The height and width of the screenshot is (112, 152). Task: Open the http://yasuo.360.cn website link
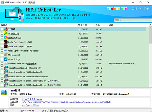pos(31,105)
